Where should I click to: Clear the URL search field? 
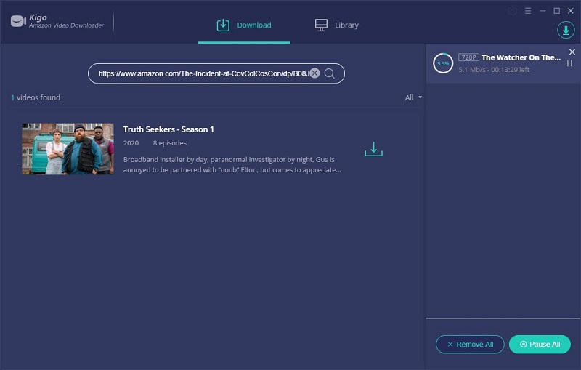tap(314, 73)
